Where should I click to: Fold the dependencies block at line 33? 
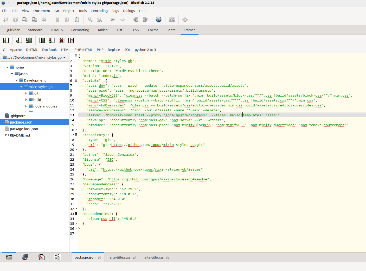(76, 214)
